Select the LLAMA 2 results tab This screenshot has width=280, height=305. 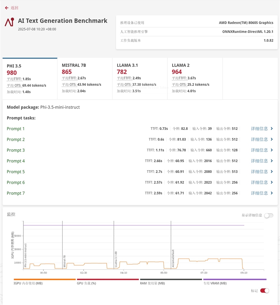click(x=195, y=78)
